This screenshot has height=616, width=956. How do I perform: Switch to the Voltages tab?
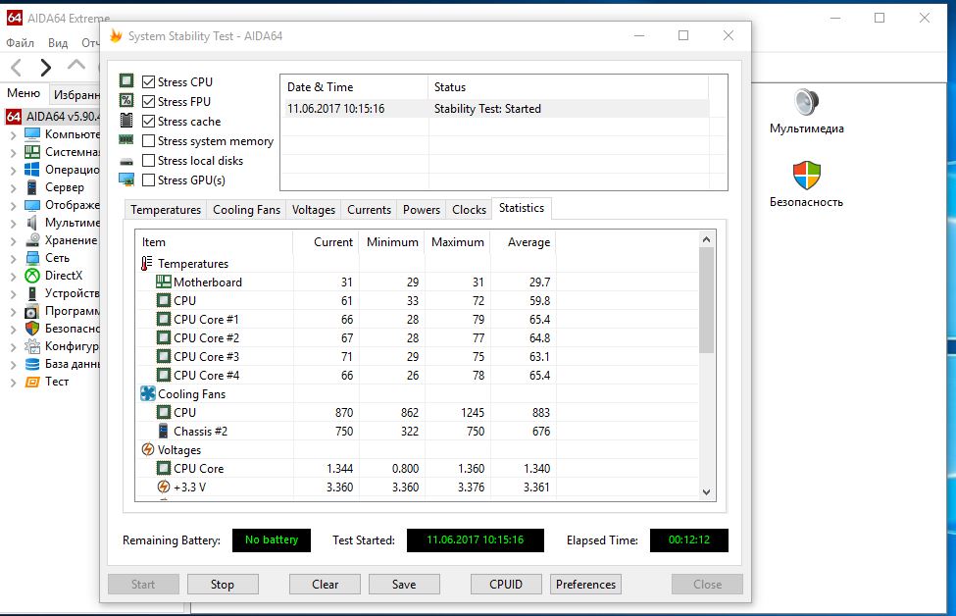(x=314, y=209)
